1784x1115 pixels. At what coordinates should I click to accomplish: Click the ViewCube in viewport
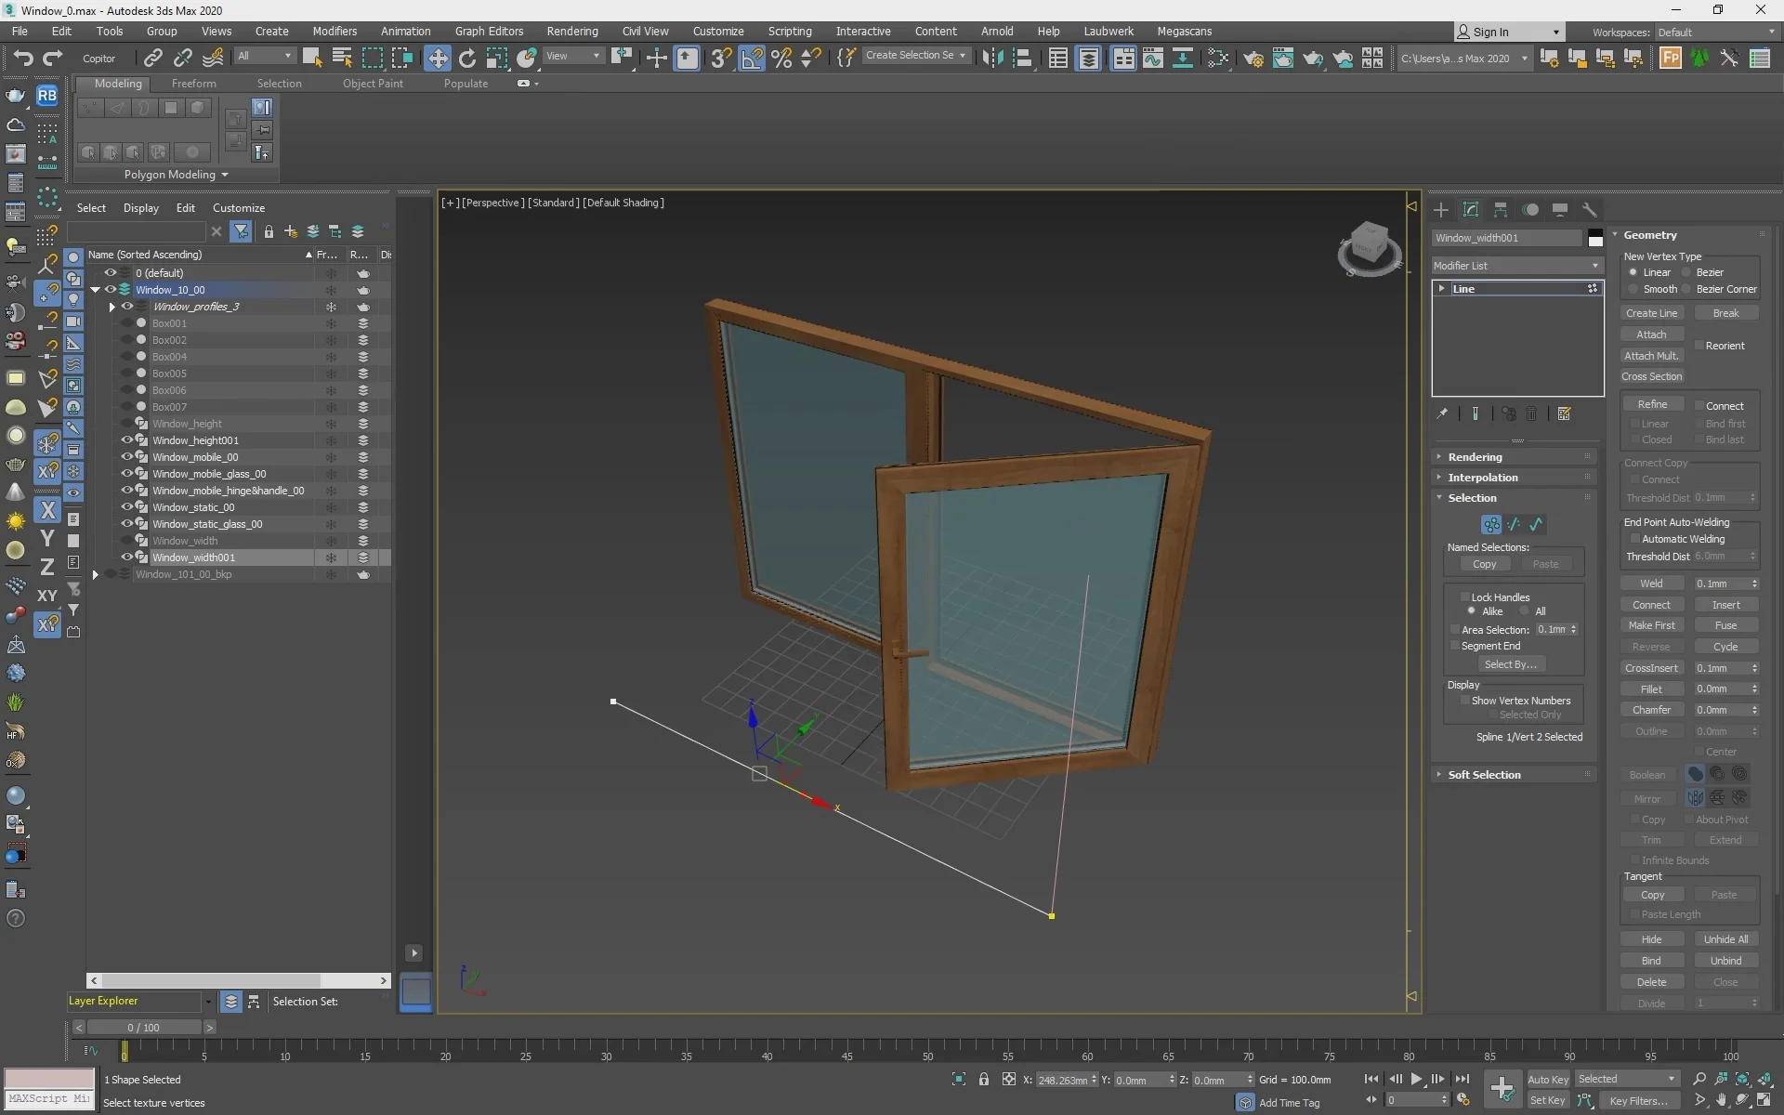pyautogui.click(x=1370, y=249)
